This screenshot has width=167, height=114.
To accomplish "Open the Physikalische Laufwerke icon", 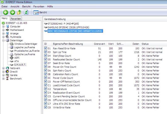I will pos(11,51).
